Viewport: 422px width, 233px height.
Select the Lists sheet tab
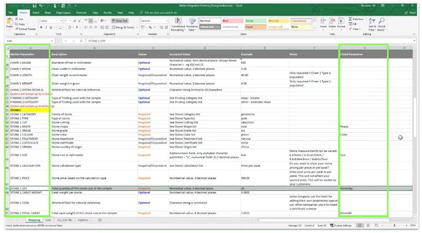(x=48, y=220)
